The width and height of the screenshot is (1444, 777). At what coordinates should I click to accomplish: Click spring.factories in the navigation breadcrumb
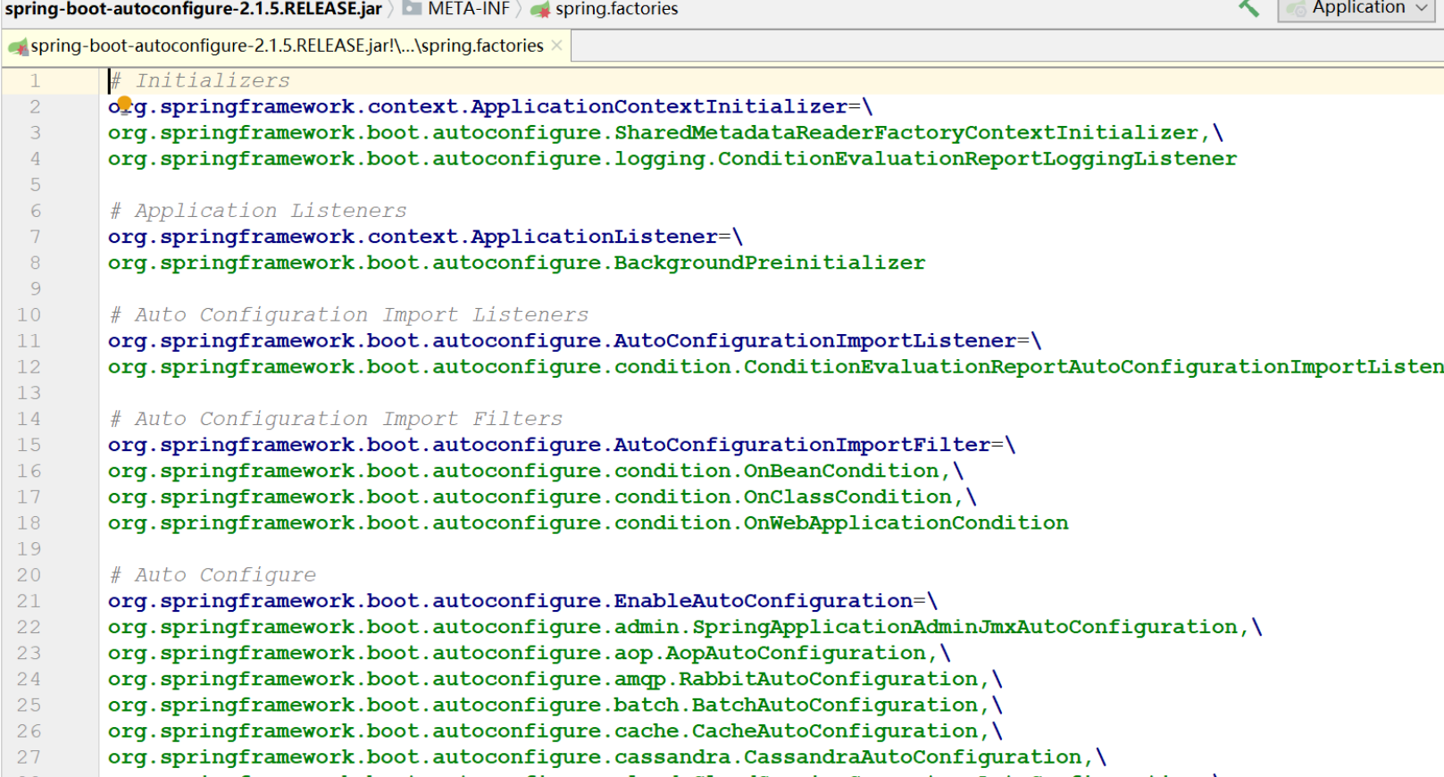coord(605,9)
